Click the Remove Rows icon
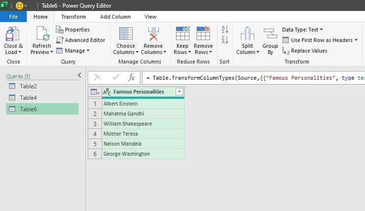Screen dimensions: 365x211 coord(203,33)
